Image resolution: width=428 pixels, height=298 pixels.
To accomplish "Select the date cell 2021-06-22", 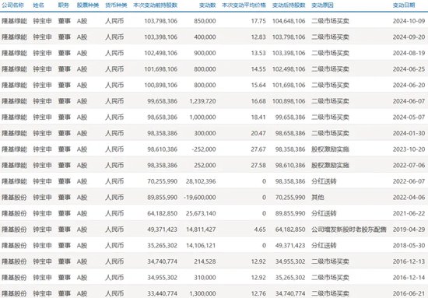I will (409, 213).
